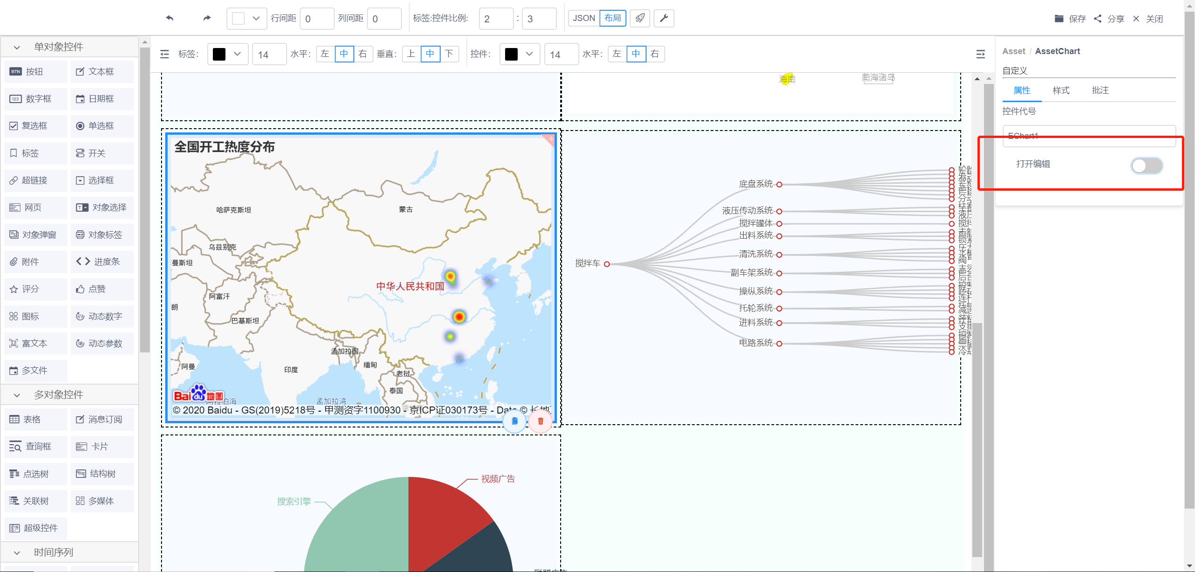
Task: Set label vertical alignment to 中
Action: point(430,54)
